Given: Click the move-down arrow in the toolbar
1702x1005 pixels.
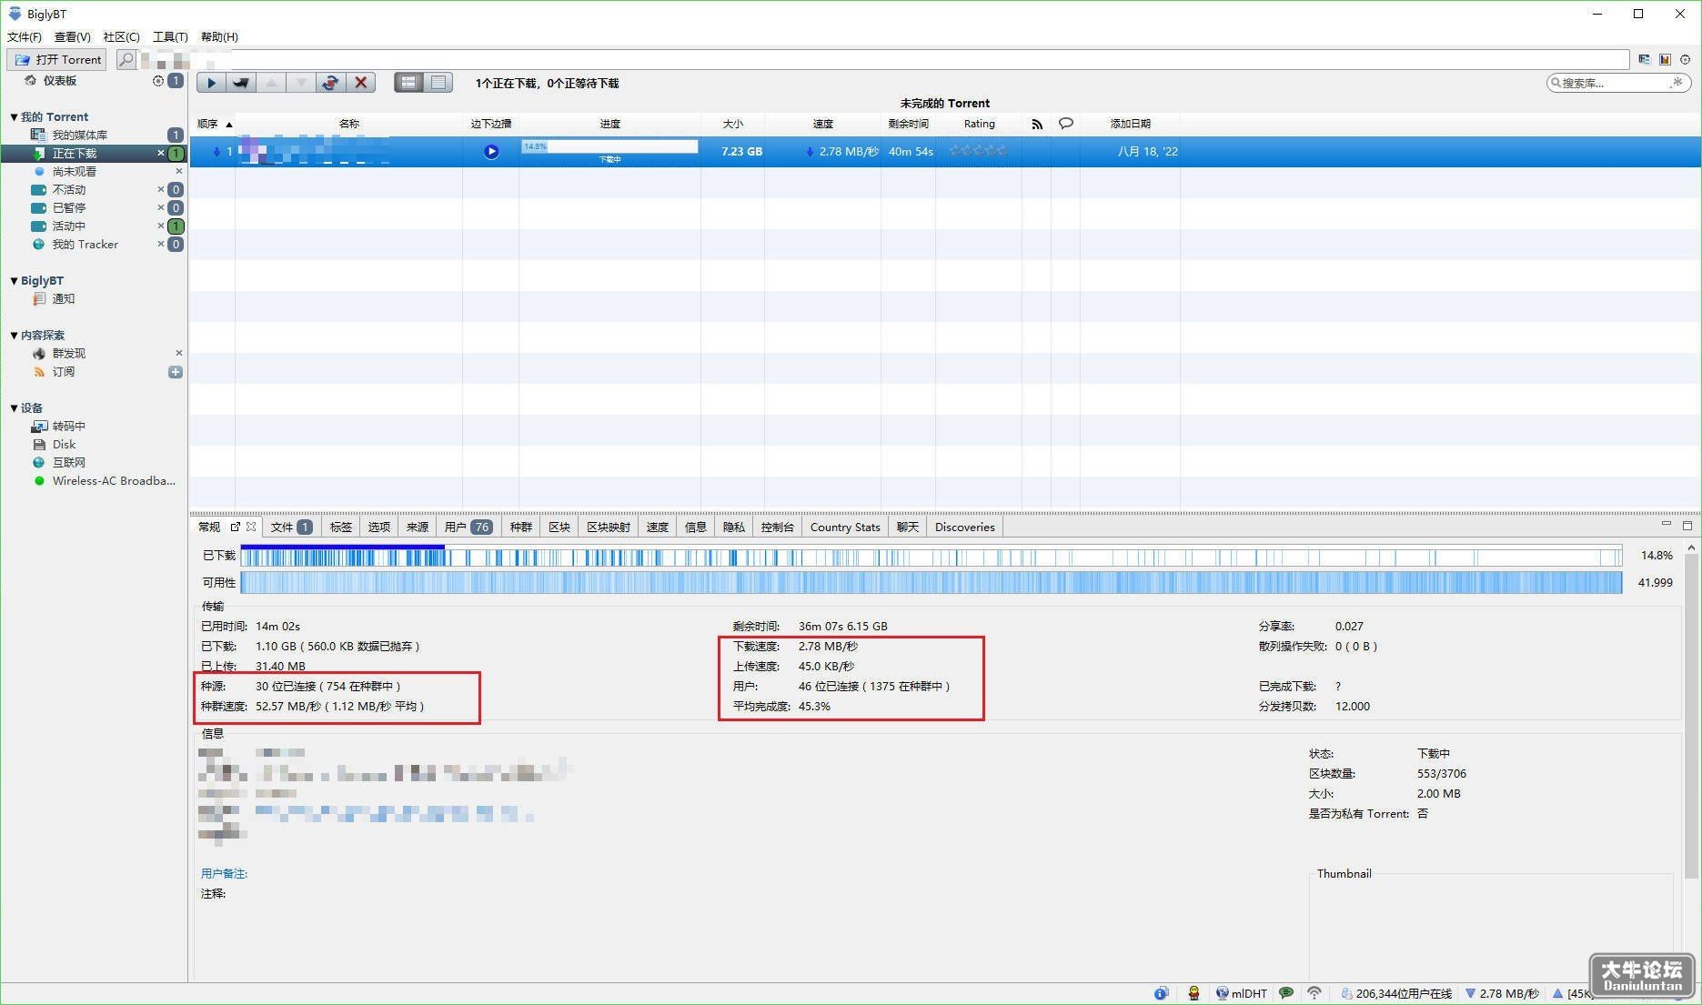Looking at the screenshot, I should click(x=301, y=83).
